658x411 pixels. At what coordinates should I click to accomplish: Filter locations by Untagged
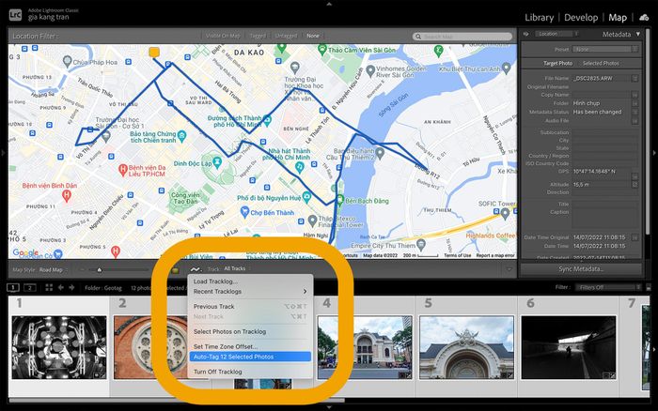click(x=286, y=36)
